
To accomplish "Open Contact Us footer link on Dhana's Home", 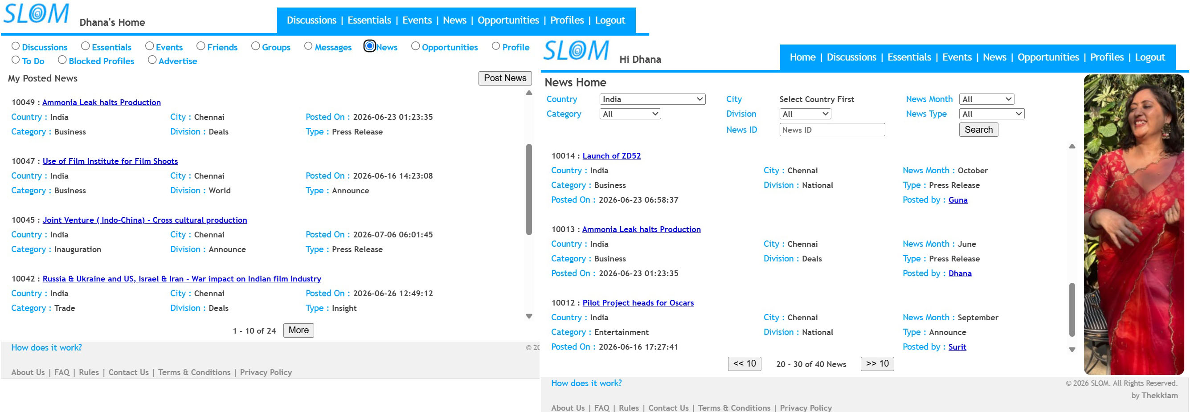I will click(128, 372).
